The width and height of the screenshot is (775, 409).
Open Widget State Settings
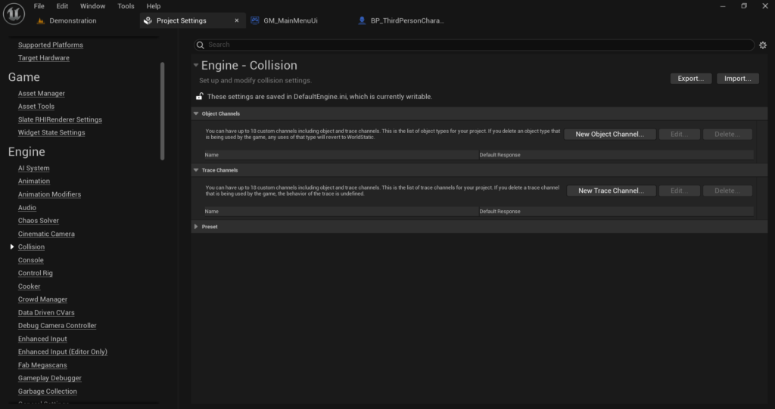coord(51,132)
